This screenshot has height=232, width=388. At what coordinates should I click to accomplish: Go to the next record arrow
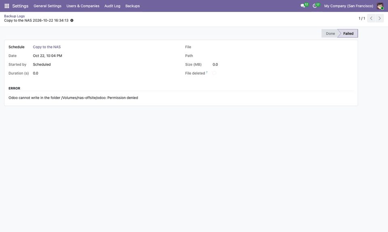click(380, 18)
